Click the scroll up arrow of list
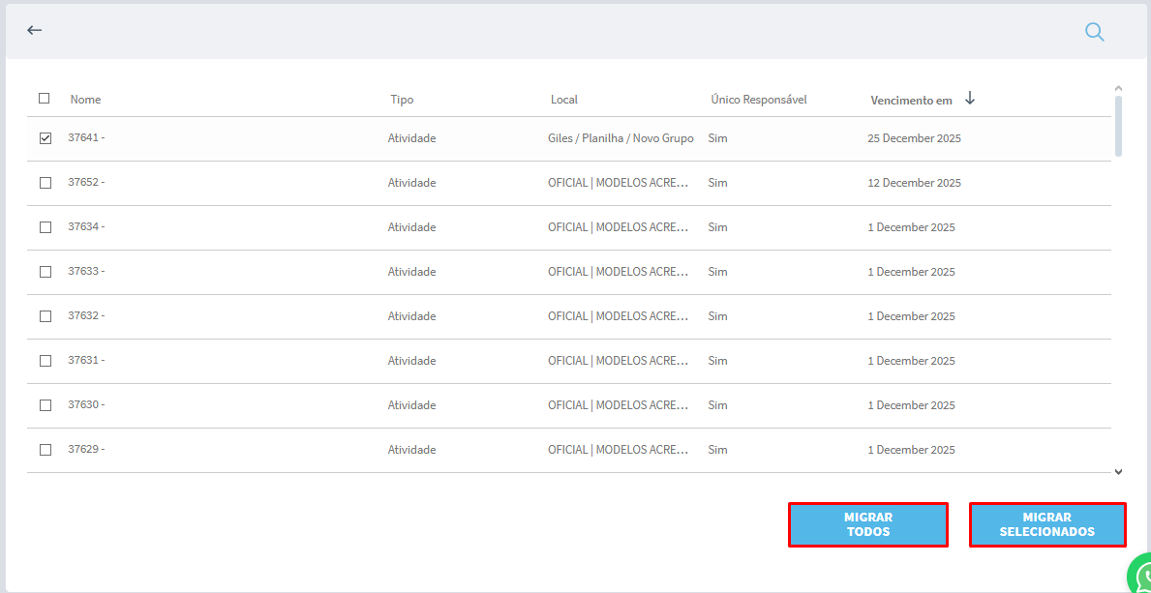The height and width of the screenshot is (593, 1151). 1118,88
